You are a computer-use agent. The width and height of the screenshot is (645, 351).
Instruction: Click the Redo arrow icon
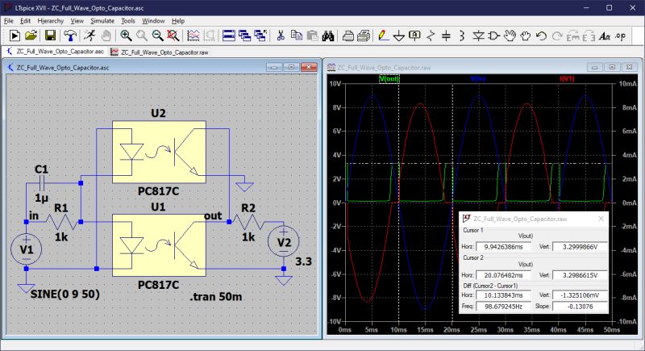tap(557, 36)
